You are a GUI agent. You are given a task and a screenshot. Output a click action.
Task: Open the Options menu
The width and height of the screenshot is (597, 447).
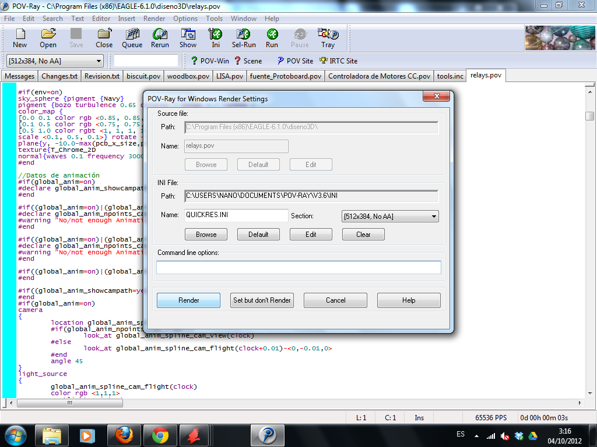(185, 19)
